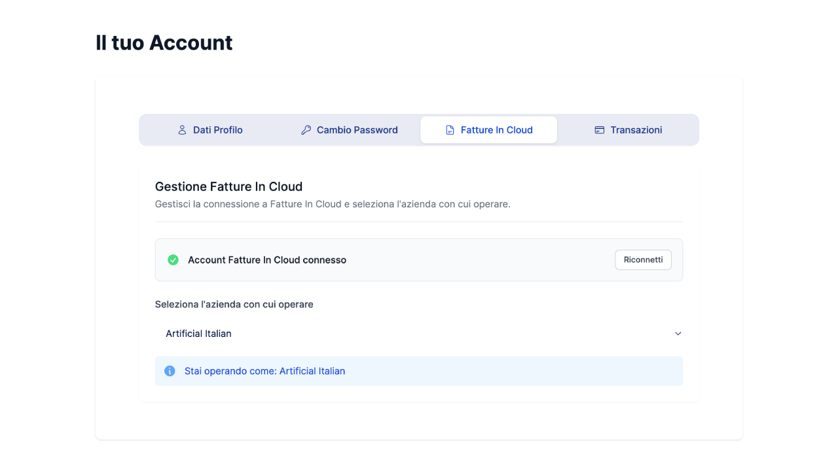Image resolution: width=838 pixels, height=471 pixels.
Task: Click the key icon for password
Action: (306, 130)
